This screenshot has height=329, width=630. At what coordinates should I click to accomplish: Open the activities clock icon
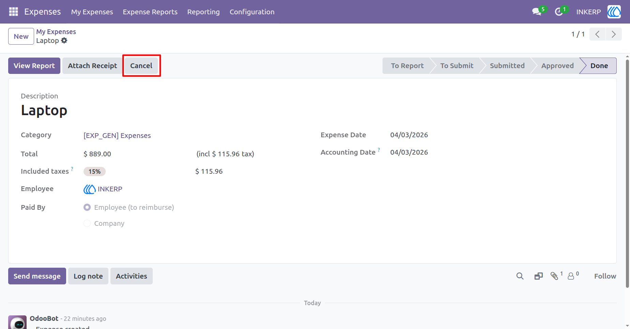[559, 12]
